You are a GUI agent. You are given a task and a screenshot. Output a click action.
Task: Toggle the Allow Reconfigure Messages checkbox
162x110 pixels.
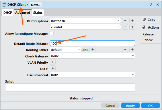pos(52,33)
